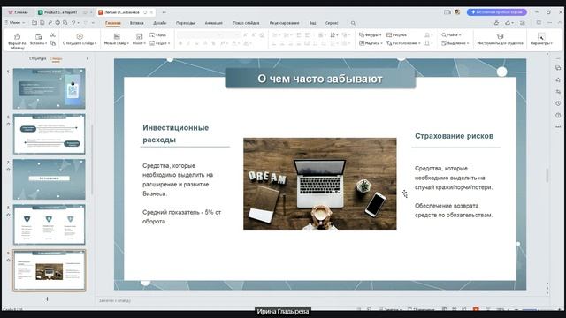The height and width of the screenshot is (318, 566).
Task: Switch to Slides (Слайды) panel tab
Action: point(56,58)
